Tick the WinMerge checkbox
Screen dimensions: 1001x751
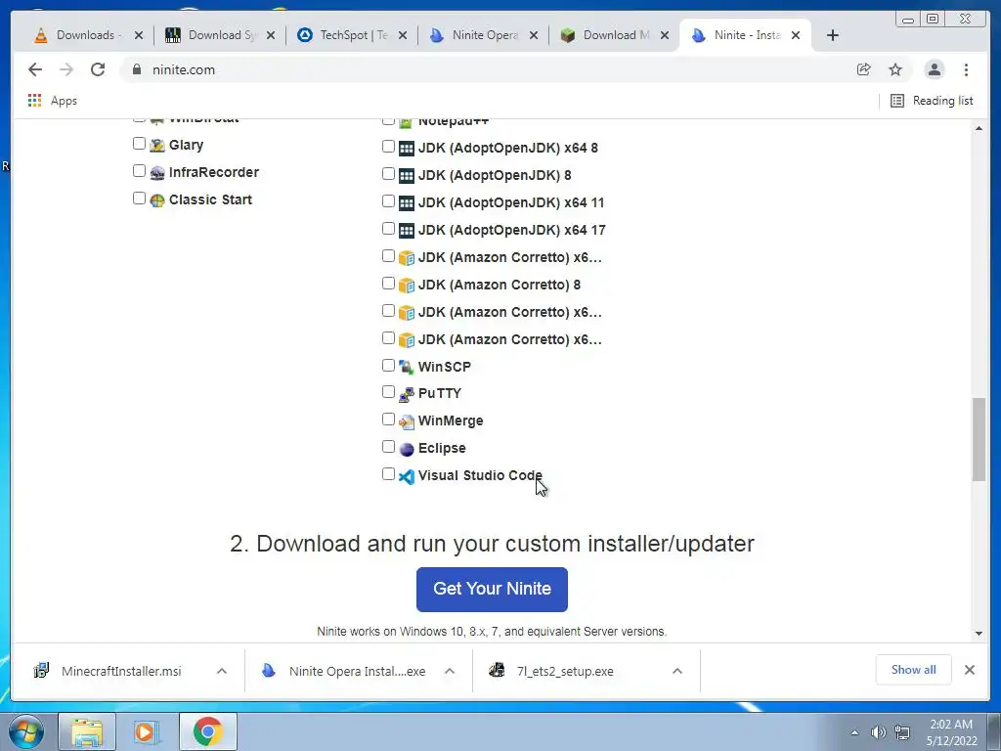388,420
